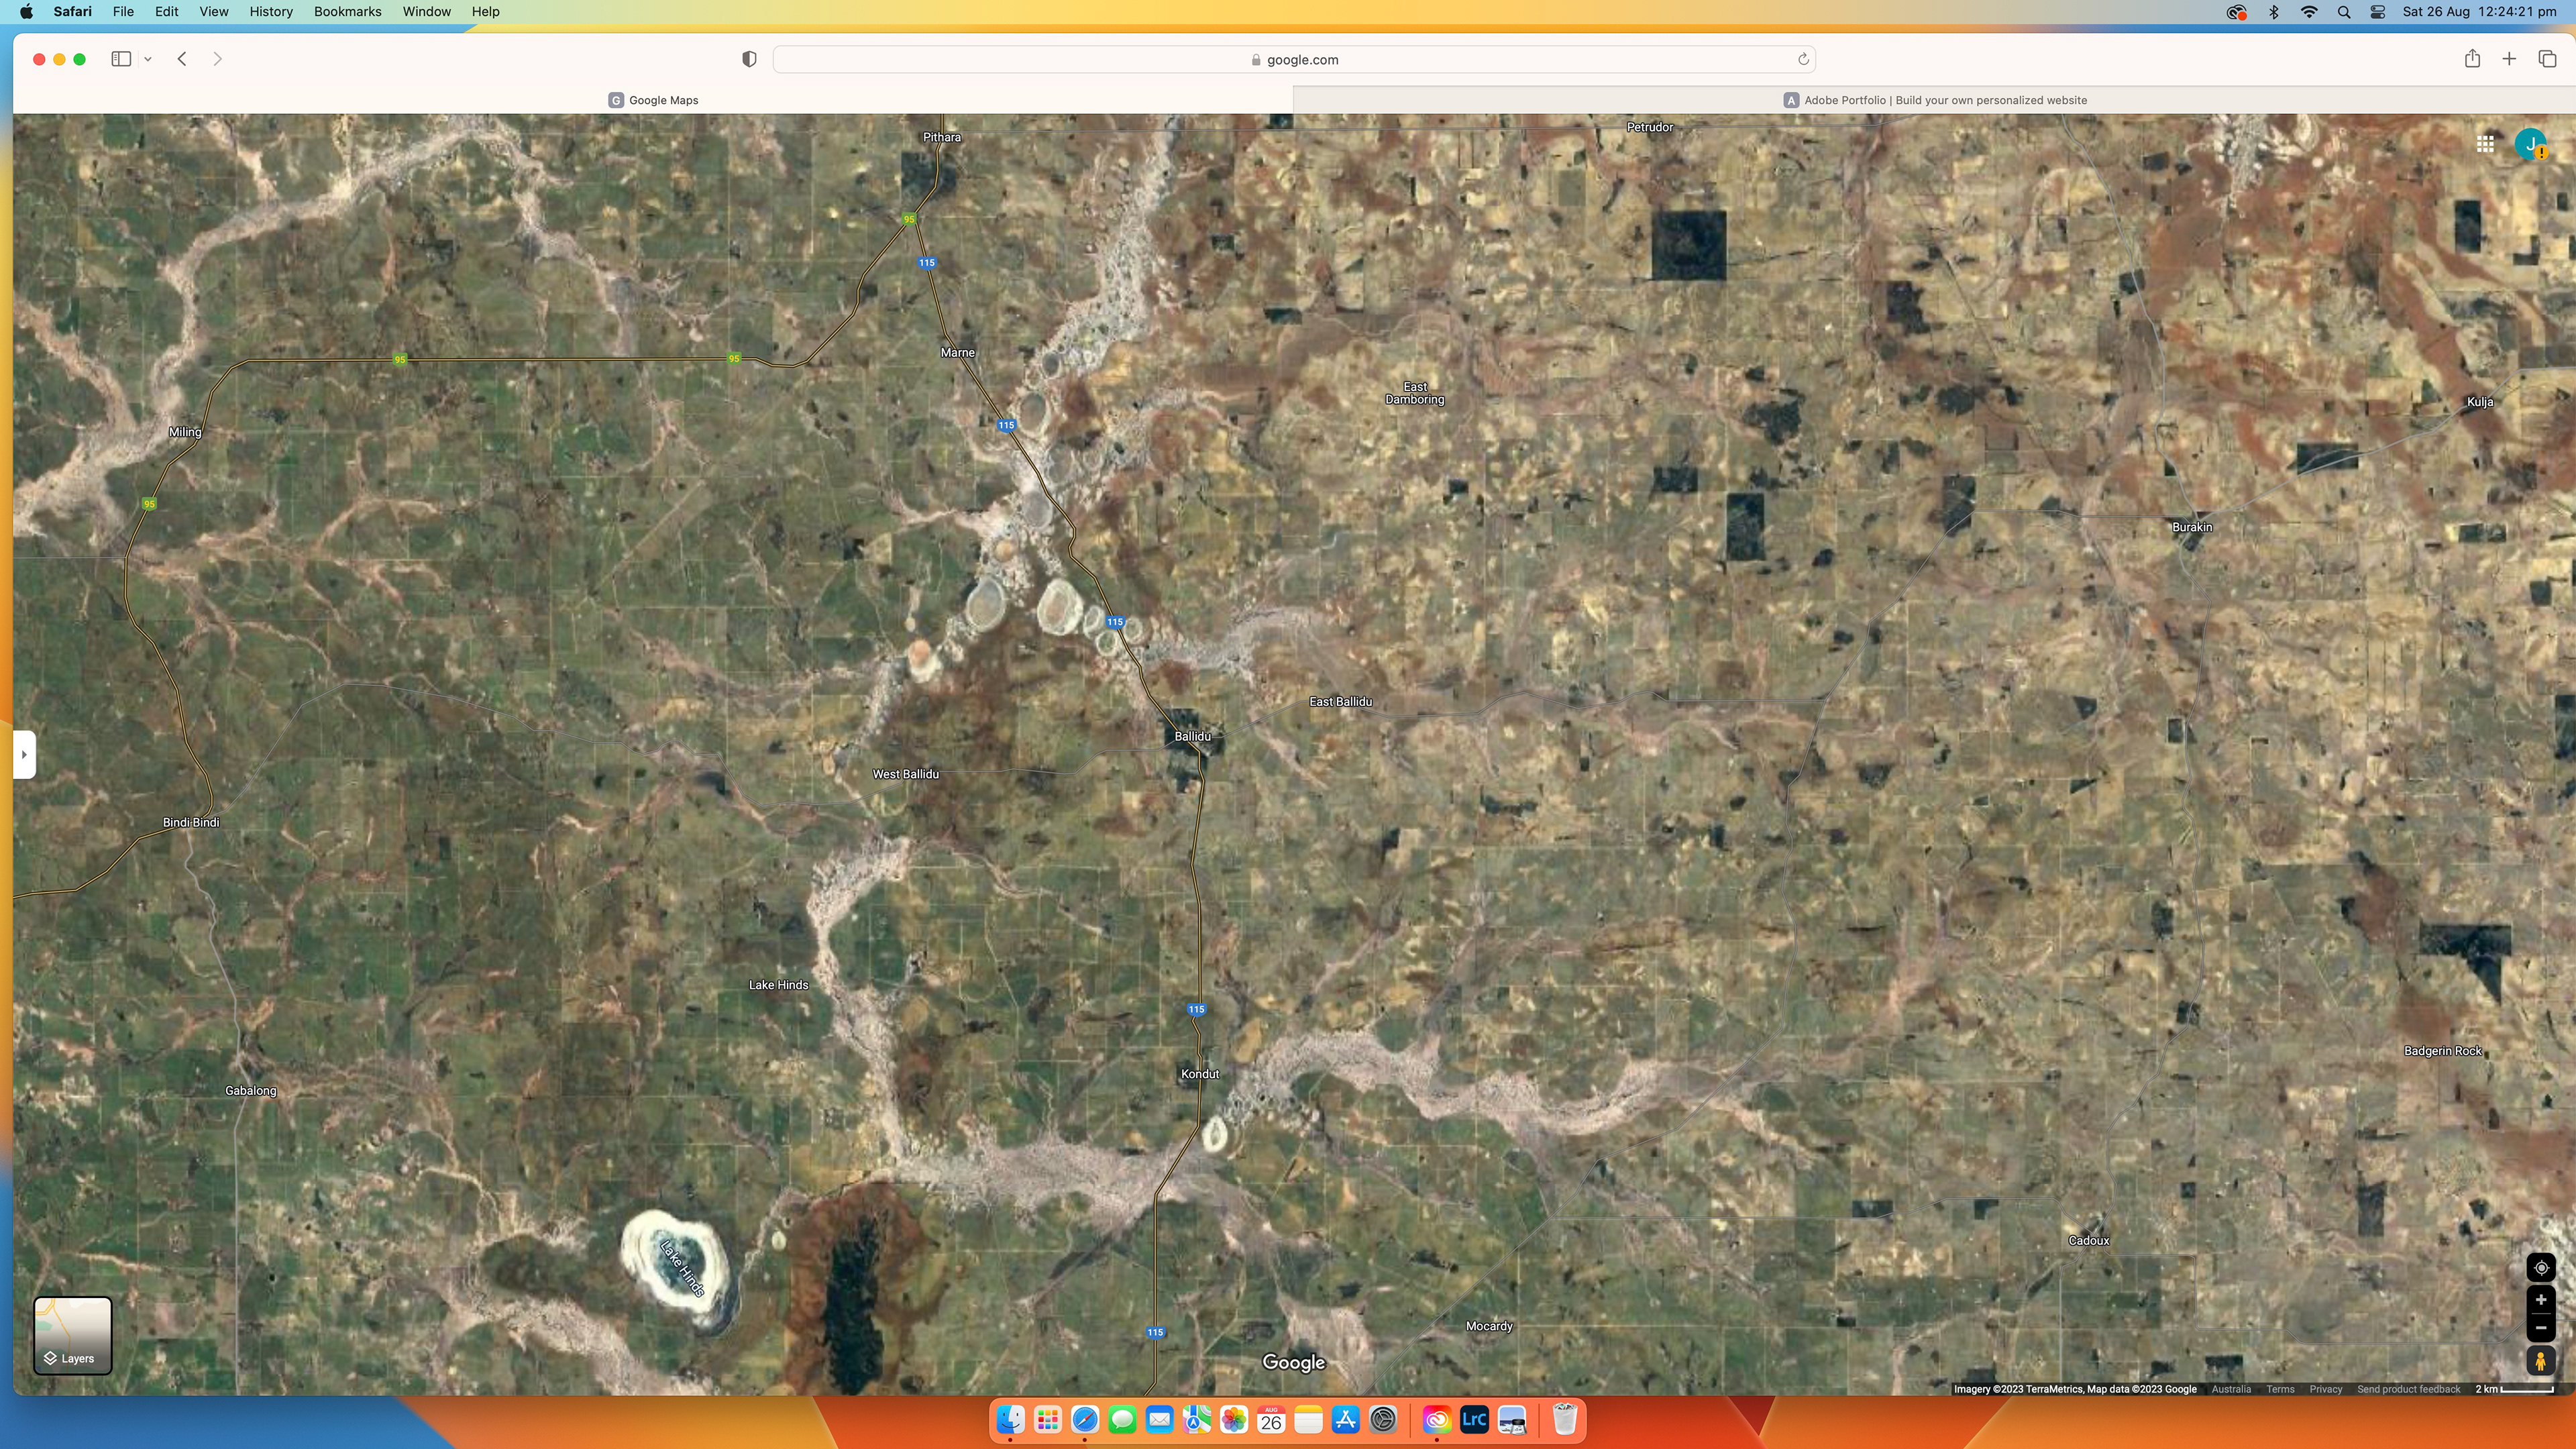Switch to the Google Maps tab

click(653, 100)
